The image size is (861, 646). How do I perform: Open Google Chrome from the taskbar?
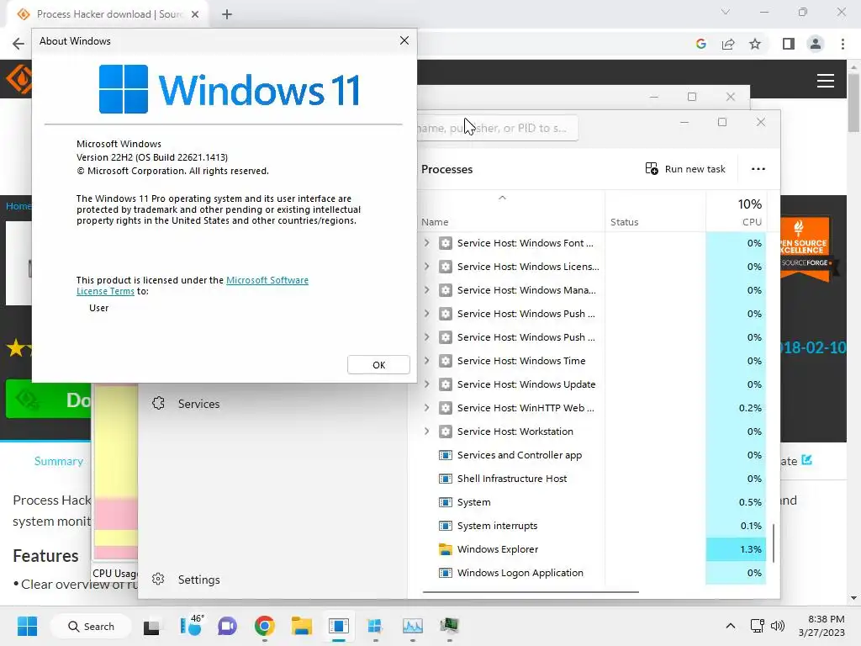(264, 626)
